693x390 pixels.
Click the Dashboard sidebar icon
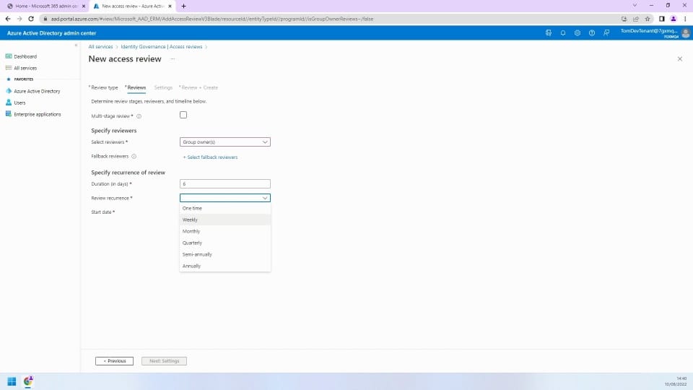[9, 56]
